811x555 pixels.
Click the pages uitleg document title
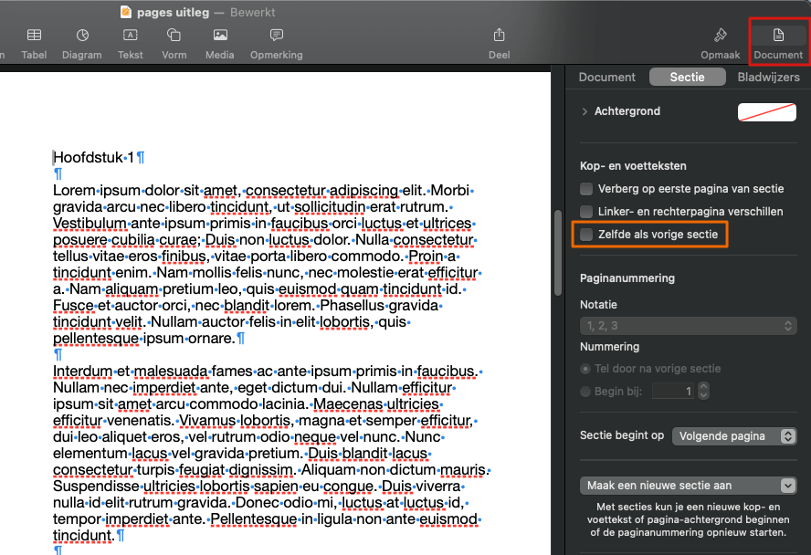[x=173, y=13]
